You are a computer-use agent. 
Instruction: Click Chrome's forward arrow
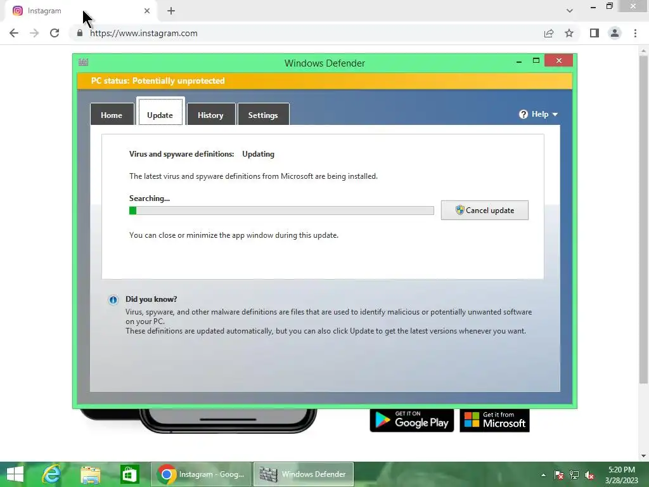(34, 33)
